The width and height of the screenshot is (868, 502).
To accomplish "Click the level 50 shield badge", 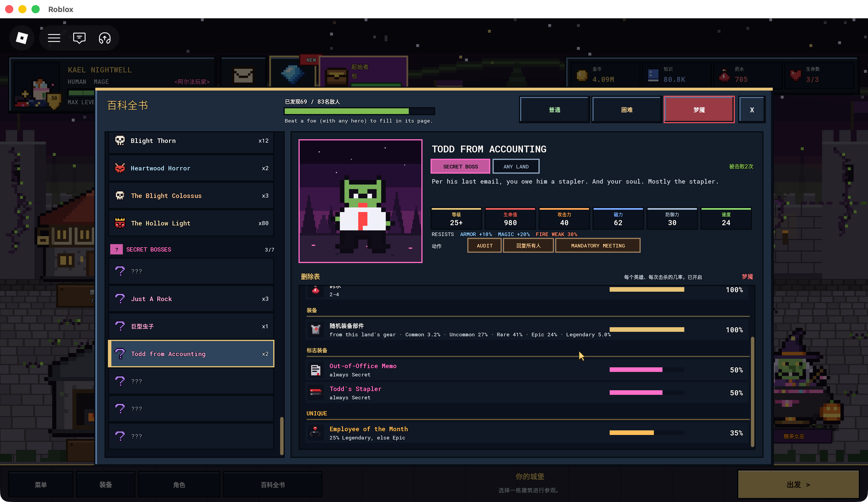I will click(x=54, y=101).
